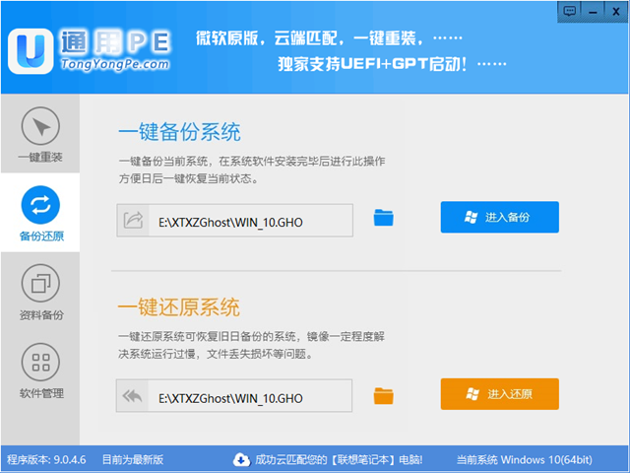This screenshot has height=473, width=630.
Task: Click the orange 进入还原 button
Action: (499, 394)
